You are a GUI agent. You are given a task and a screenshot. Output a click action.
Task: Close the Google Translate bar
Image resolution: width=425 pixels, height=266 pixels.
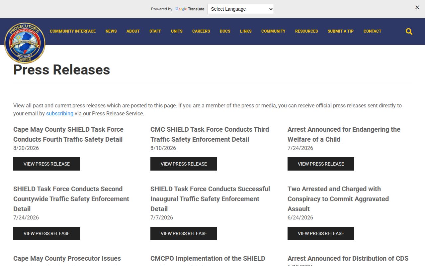click(417, 7)
